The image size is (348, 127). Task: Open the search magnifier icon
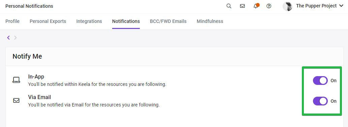229,6
